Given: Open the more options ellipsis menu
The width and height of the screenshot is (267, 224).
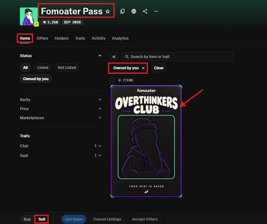Looking at the screenshot, I should (156, 11).
